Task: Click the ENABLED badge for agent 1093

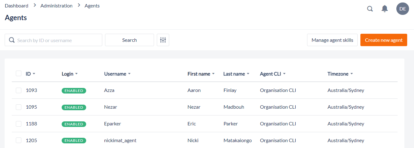Action: (74, 91)
